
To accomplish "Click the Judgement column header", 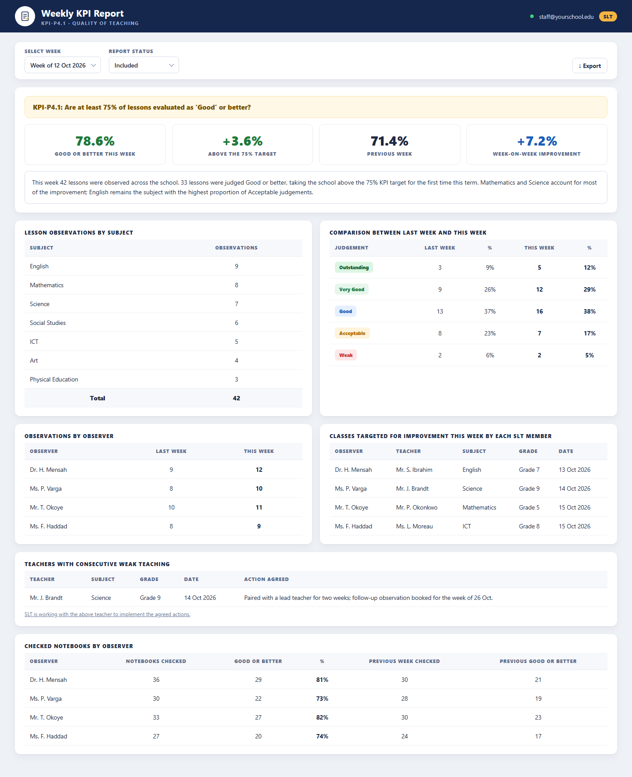I will coord(352,248).
